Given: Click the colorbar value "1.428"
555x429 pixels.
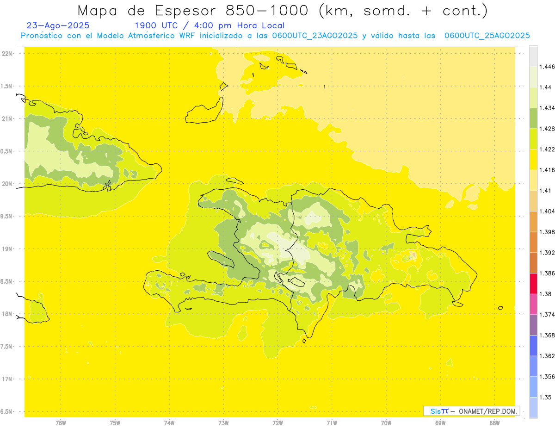Looking at the screenshot, I should [x=547, y=129].
